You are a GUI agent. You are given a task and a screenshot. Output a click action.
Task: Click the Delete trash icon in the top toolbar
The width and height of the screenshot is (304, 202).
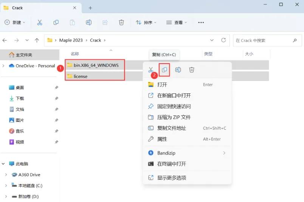pos(121,23)
